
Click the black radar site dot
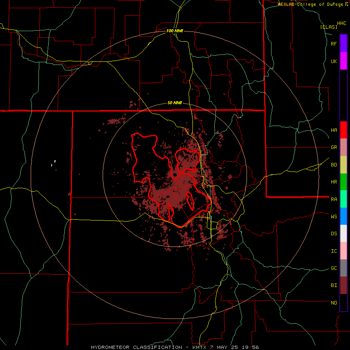pyautogui.click(x=175, y=175)
